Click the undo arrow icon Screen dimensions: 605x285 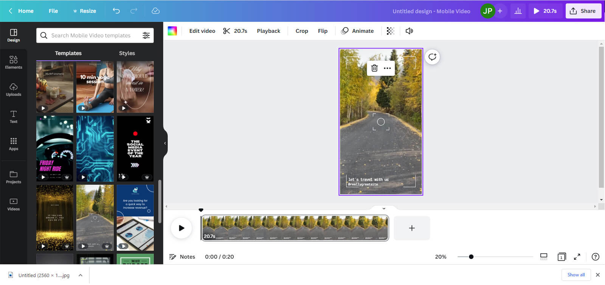tap(116, 11)
